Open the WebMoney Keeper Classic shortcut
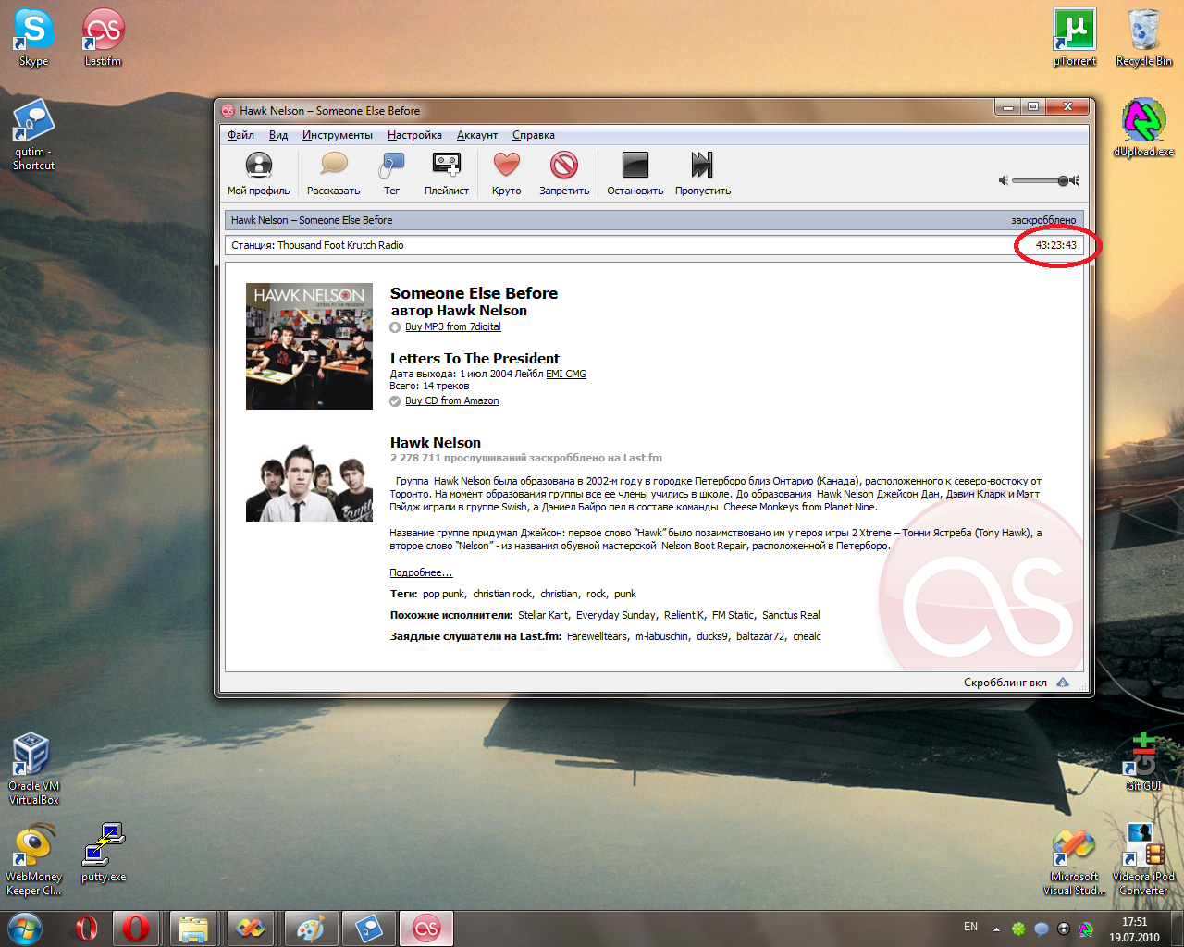 coord(33,860)
